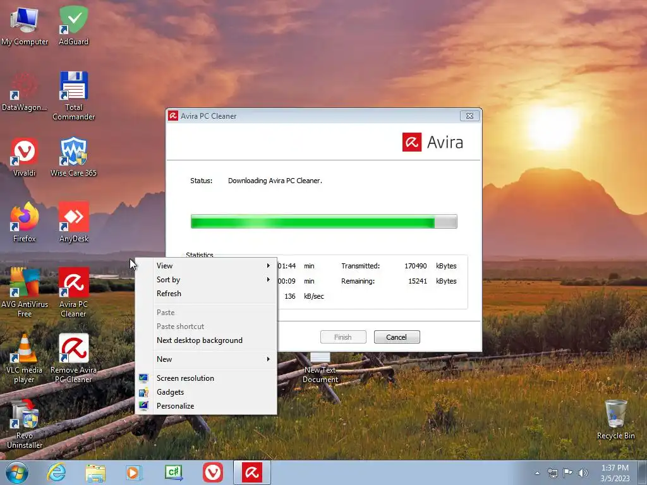Expand the New submenu

click(206, 359)
